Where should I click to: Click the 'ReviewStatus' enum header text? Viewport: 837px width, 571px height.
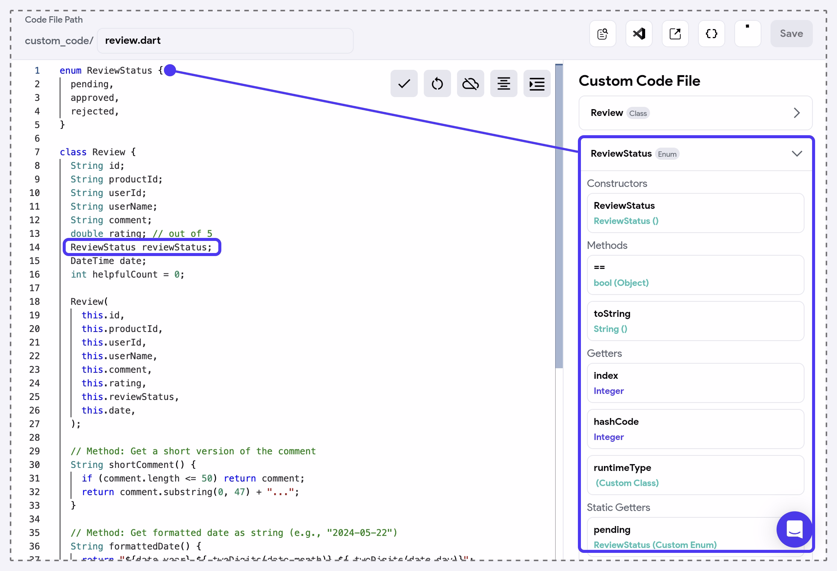coord(621,154)
